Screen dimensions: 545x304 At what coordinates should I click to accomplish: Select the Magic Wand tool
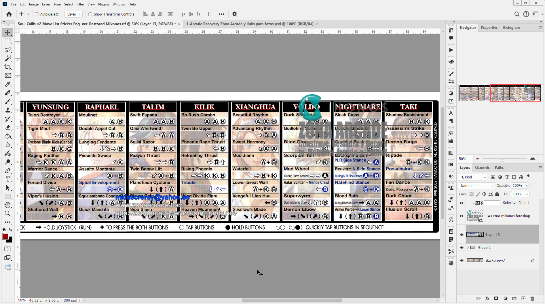[x=8, y=58]
